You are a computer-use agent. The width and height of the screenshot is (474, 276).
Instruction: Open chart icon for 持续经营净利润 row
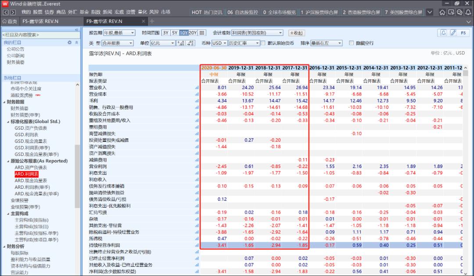[x=197, y=245]
